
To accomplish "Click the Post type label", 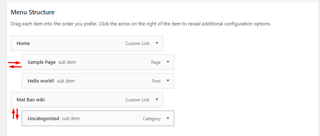I will point(157,81).
